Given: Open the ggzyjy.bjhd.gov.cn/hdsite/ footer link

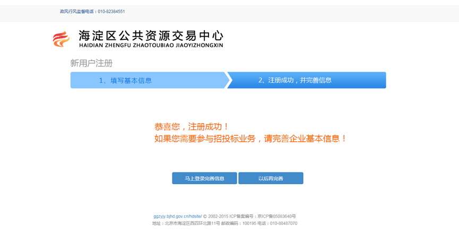Looking at the screenshot, I should [177, 217].
